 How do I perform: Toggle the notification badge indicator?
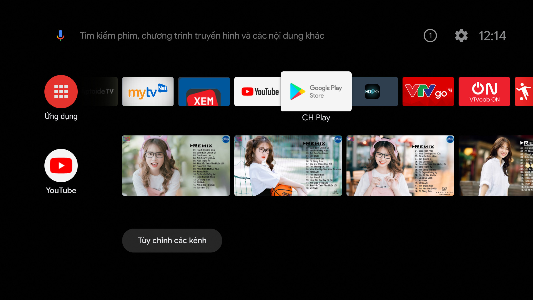coord(430,36)
